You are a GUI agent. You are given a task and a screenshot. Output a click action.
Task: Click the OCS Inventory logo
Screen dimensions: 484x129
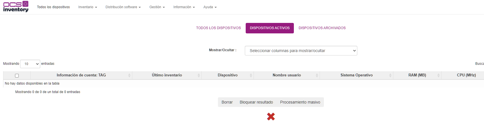16,7
